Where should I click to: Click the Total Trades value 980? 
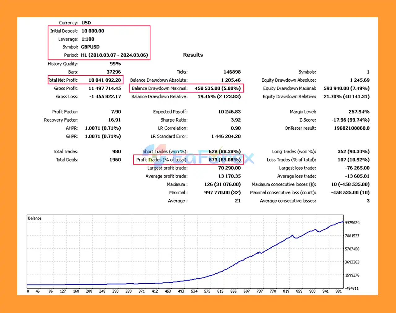point(117,152)
